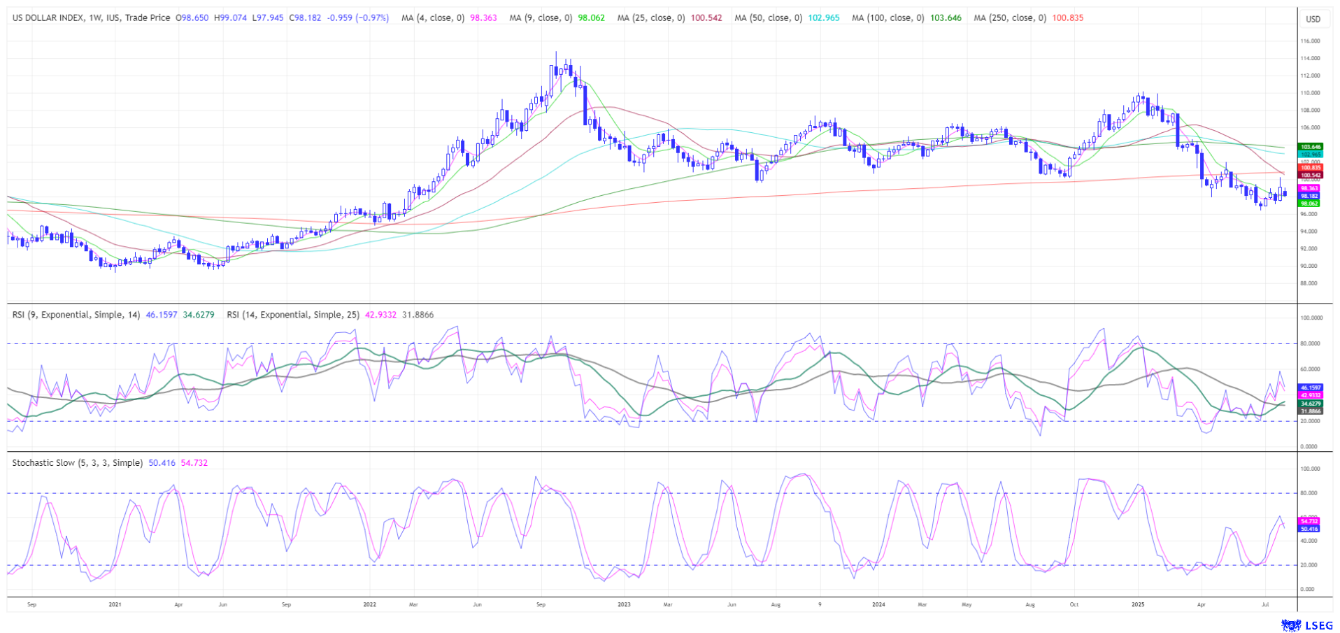Click the Stochastic Slow indicator label

(77, 463)
